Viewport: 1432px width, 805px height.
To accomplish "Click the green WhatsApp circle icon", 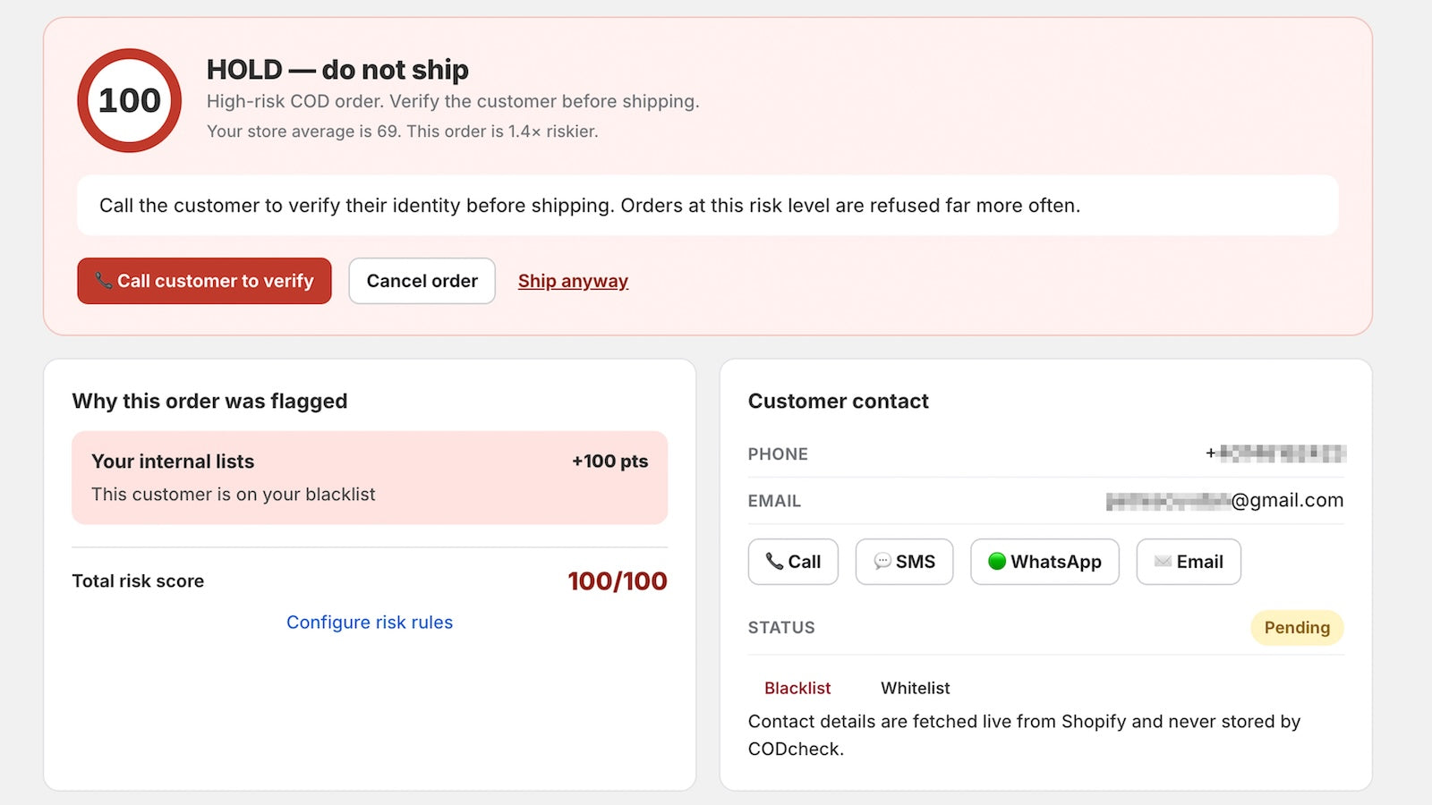I will 997,562.
